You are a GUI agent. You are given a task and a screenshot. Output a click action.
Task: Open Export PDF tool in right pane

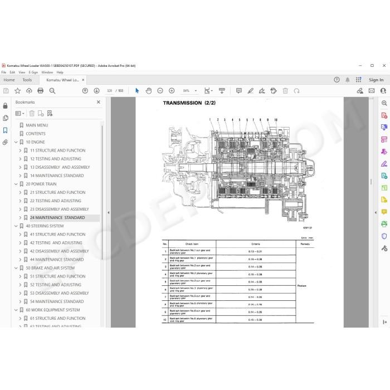pyautogui.click(x=384, y=115)
